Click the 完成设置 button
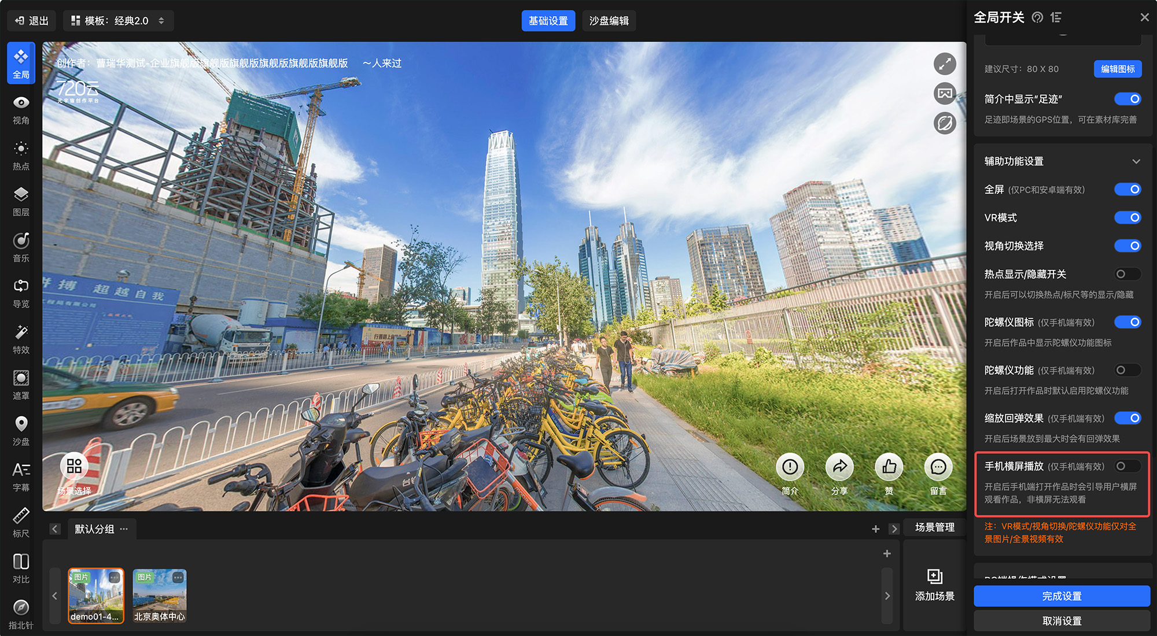 (1062, 596)
